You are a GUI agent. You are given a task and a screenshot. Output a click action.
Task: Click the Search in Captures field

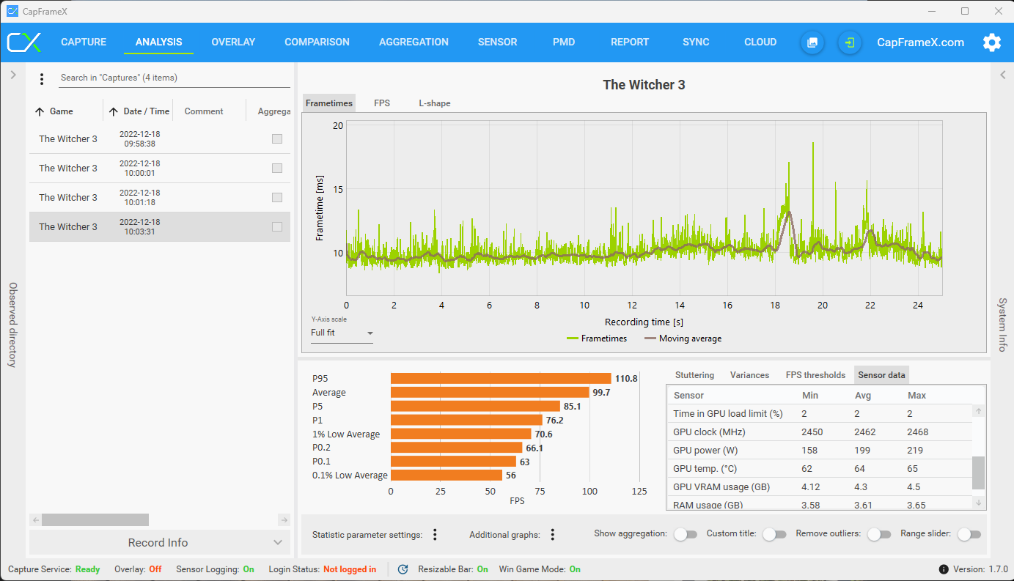tap(174, 78)
